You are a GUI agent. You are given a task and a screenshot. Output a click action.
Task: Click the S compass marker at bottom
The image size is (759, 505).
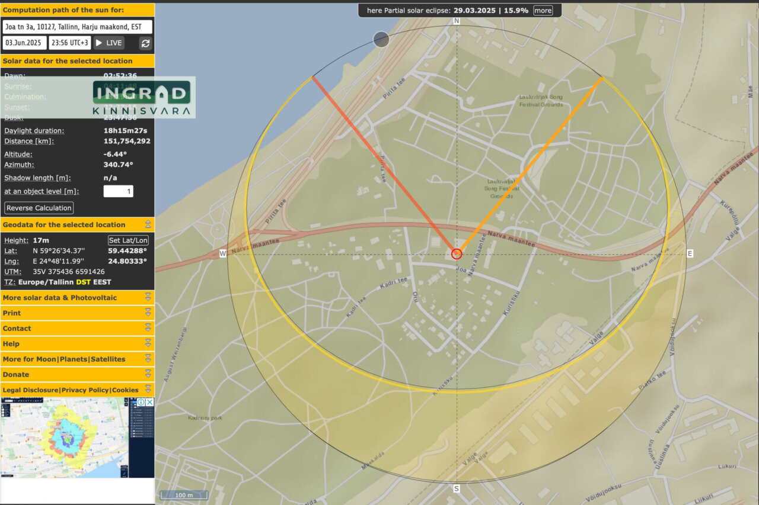click(456, 488)
